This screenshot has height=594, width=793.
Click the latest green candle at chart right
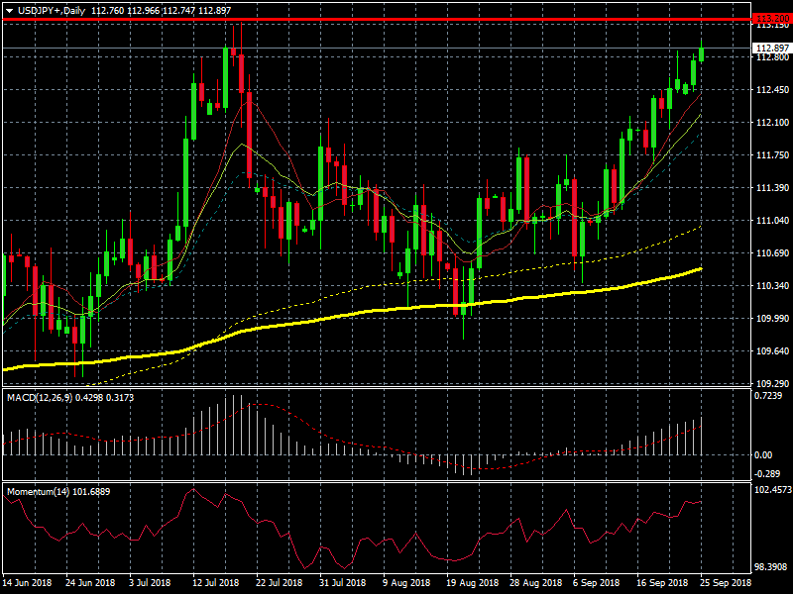701,54
